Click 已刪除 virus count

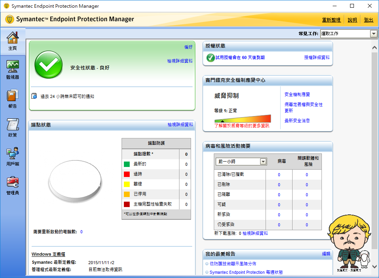coord(279,185)
